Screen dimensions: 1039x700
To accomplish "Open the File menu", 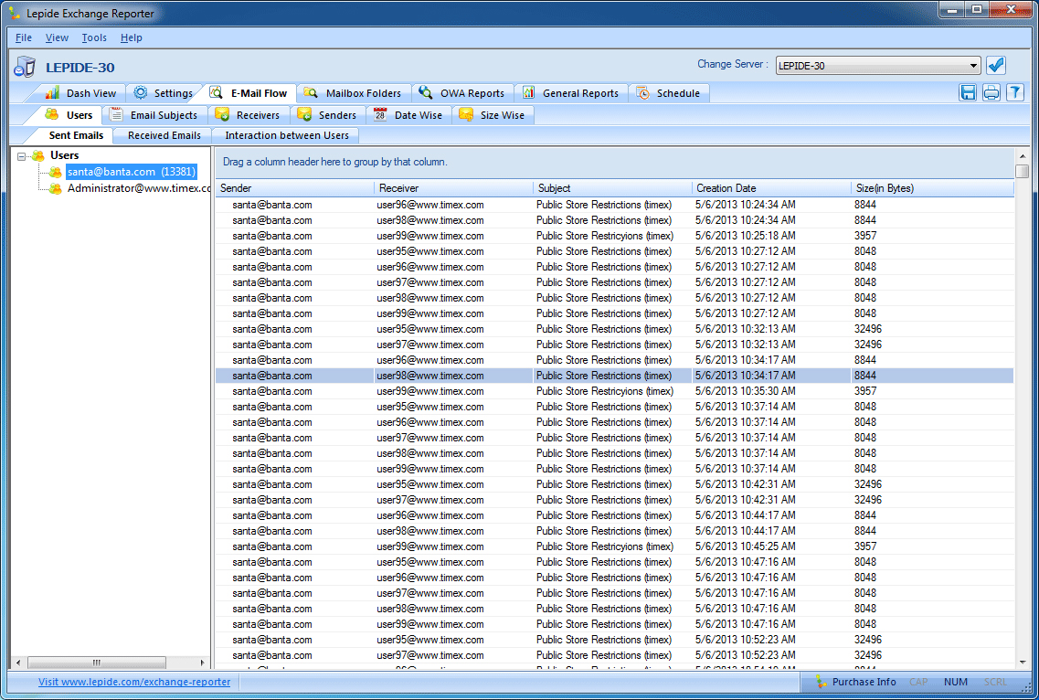I will point(23,37).
